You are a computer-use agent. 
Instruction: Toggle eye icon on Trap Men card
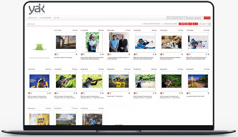coord(154,93)
